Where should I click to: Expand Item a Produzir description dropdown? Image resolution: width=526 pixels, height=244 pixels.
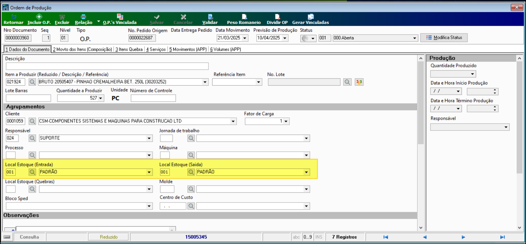click(x=205, y=82)
